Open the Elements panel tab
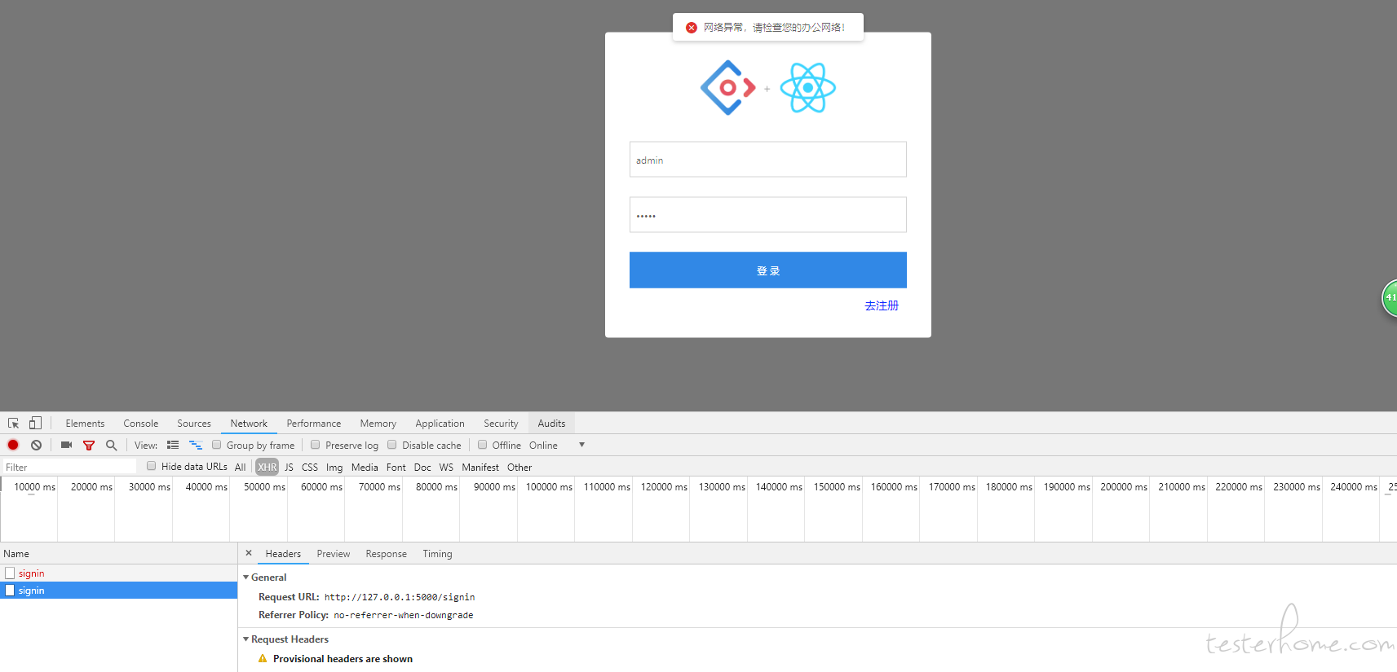1397x672 pixels. point(85,424)
